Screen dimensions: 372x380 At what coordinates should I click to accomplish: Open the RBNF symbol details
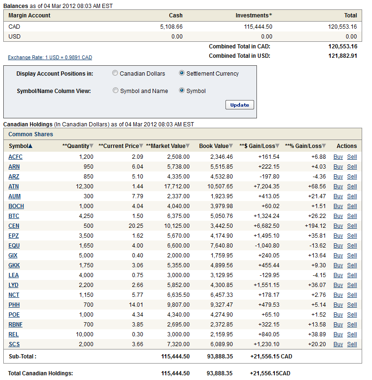[16, 325]
